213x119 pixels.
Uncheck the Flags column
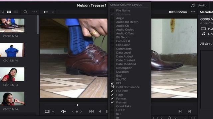pos(112,95)
